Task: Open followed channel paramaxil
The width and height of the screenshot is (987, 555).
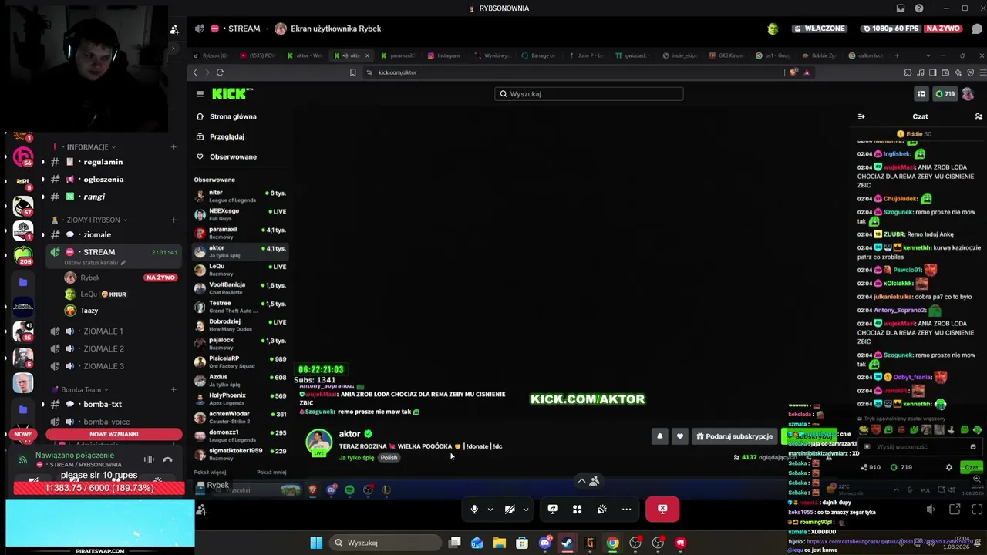Action: (x=241, y=233)
